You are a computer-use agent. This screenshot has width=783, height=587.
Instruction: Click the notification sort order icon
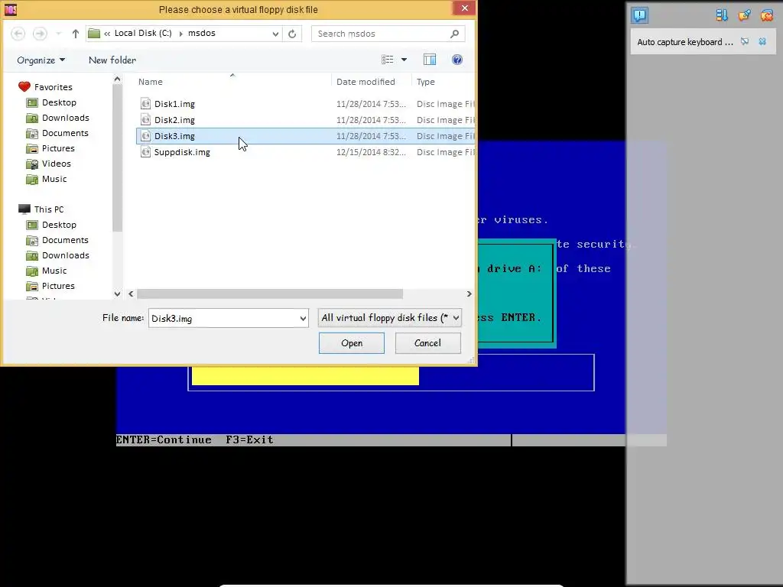(x=722, y=15)
